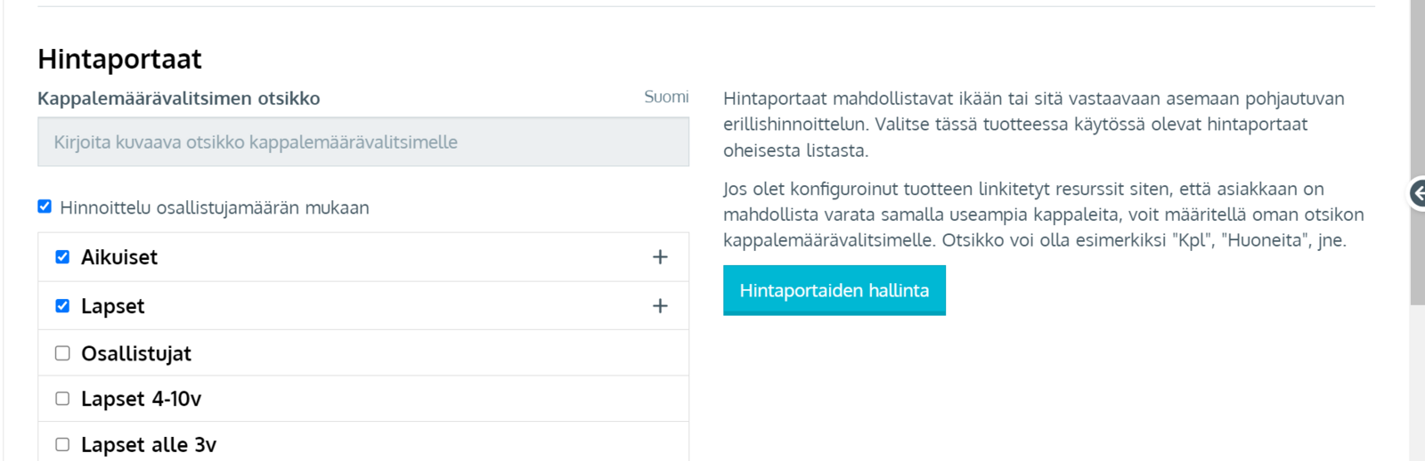
Task: Click the circular arrow icon at right edge
Action: pos(1419,193)
